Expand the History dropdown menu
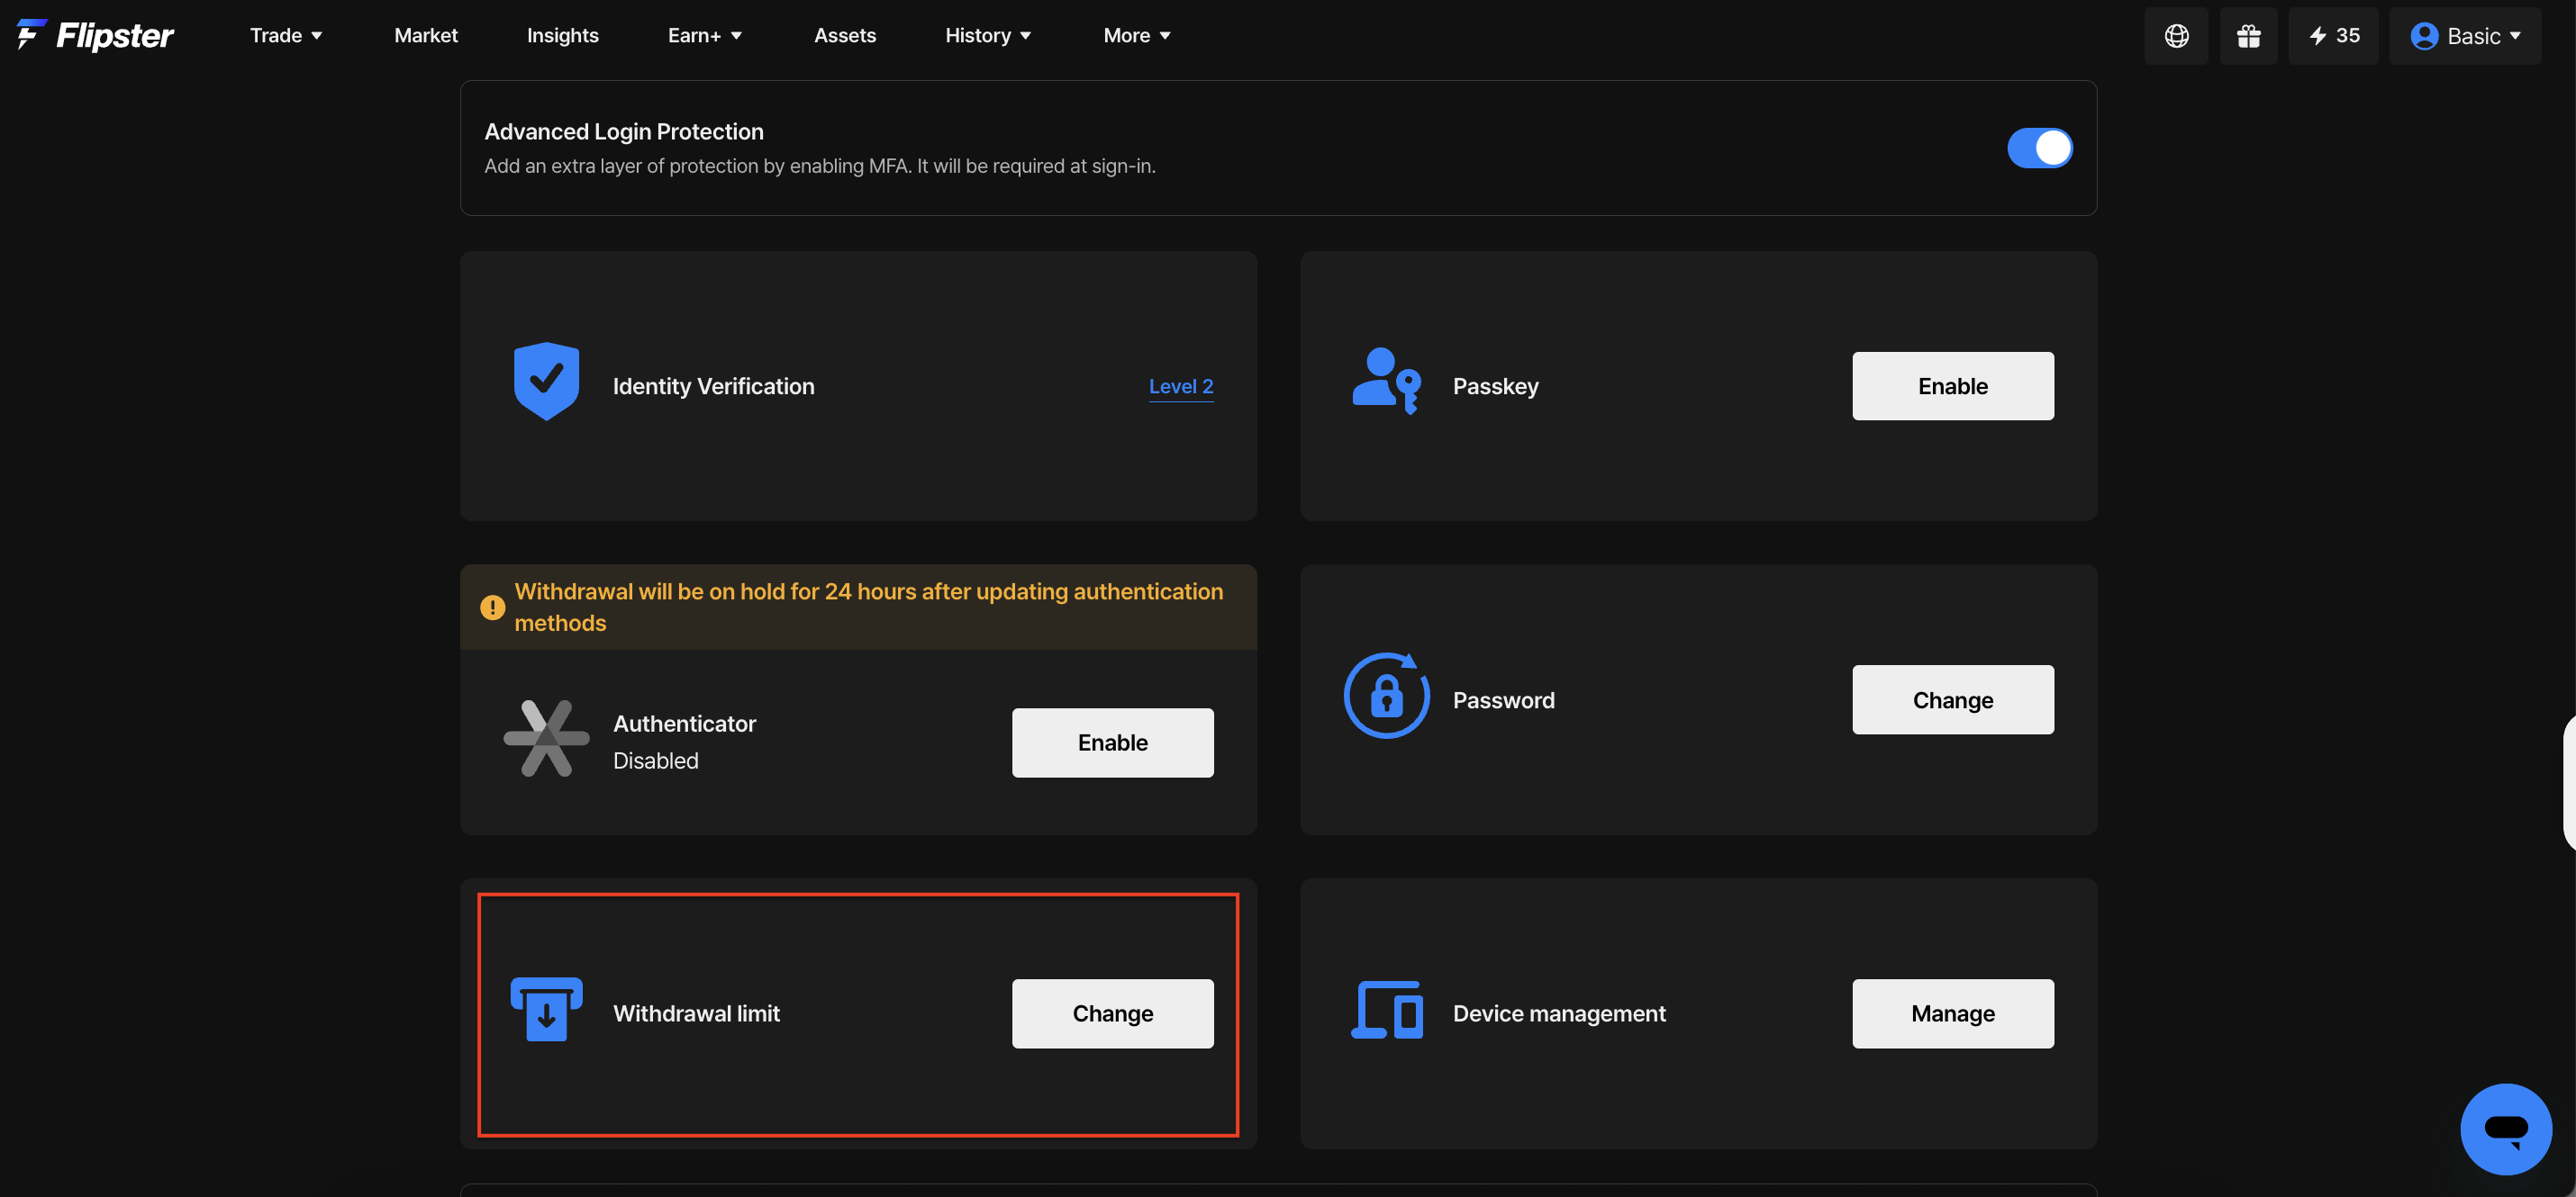 [x=988, y=35]
